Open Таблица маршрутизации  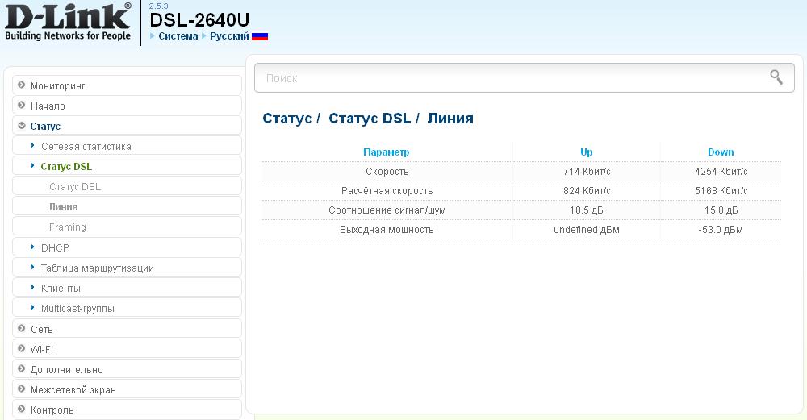(127, 268)
